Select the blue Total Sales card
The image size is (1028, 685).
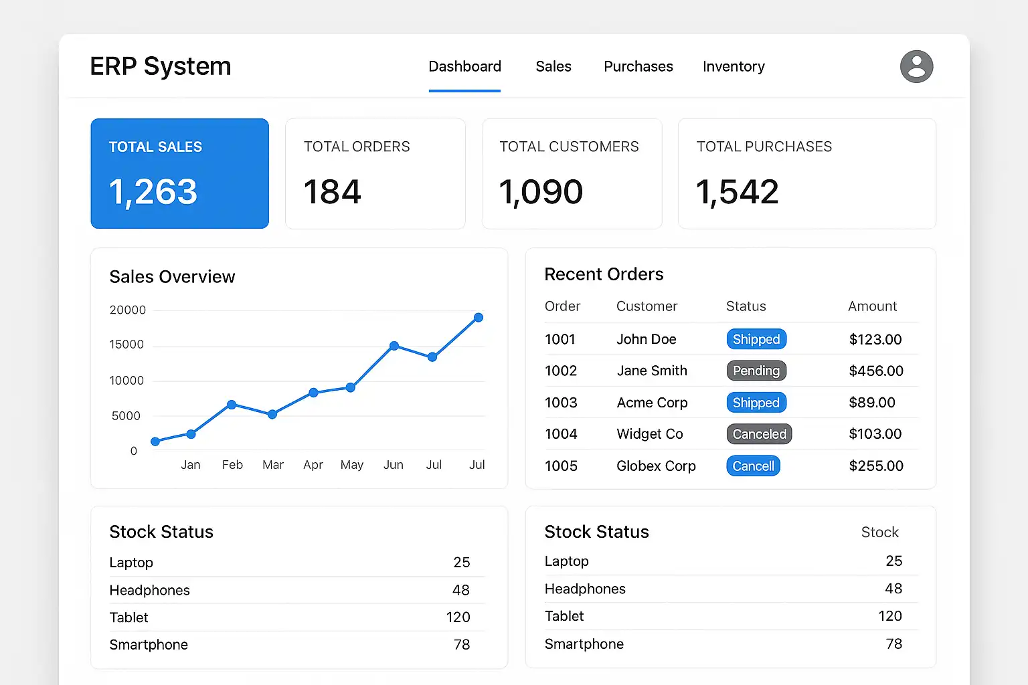[x=179, y=173]
